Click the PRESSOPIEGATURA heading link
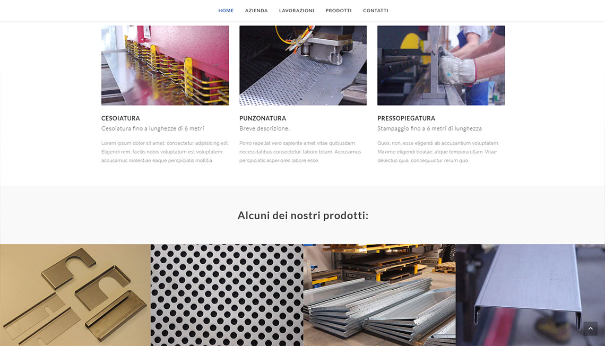605x346 pixels. coord(406,118)
